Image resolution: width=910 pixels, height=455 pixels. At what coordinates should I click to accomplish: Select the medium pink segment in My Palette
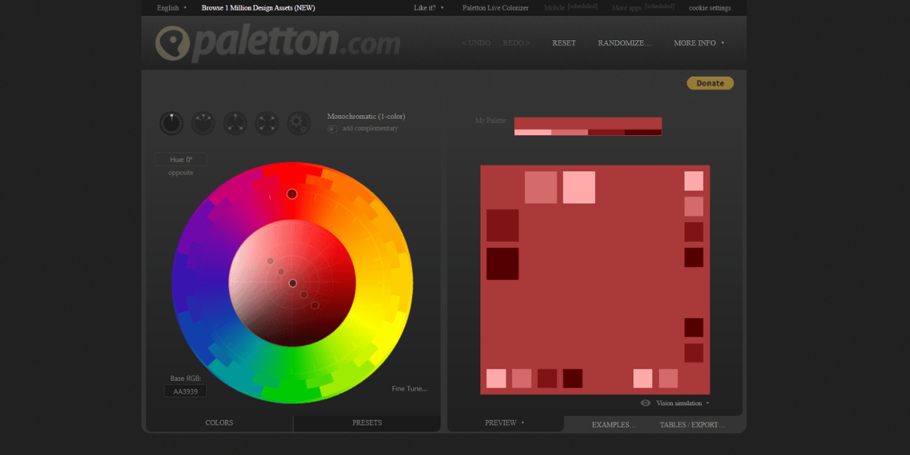tap(570, 133)
